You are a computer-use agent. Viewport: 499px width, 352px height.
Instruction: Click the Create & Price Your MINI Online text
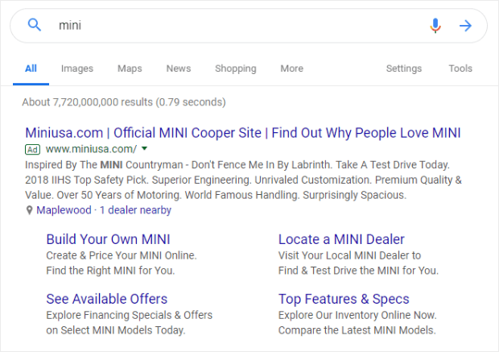coord(122,255)
